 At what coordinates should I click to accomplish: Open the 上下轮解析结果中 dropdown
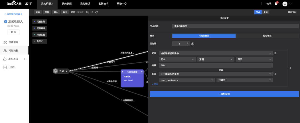(216, 74)
